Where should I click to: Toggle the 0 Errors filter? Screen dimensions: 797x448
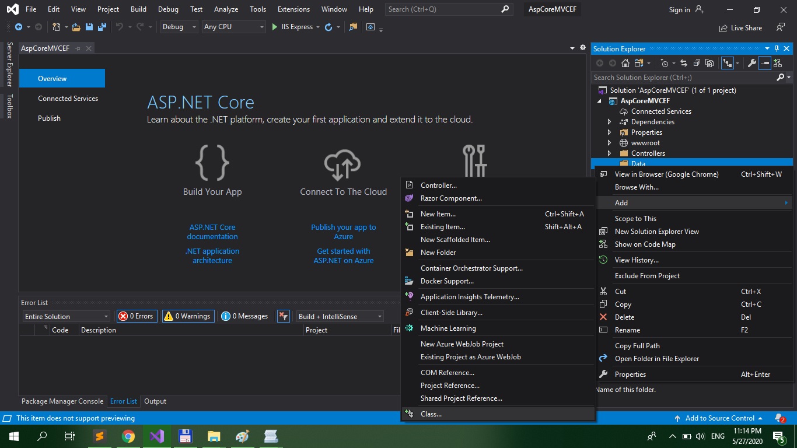pos(137,316)
